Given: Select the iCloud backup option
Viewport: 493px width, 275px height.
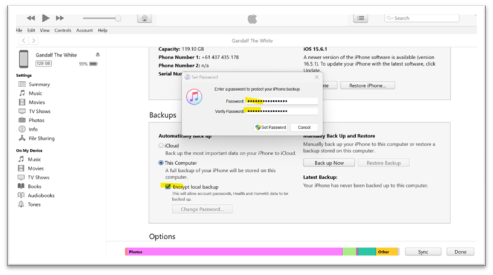Looking at the screenshot, I should pyautogui.click(x=161, y=146).
